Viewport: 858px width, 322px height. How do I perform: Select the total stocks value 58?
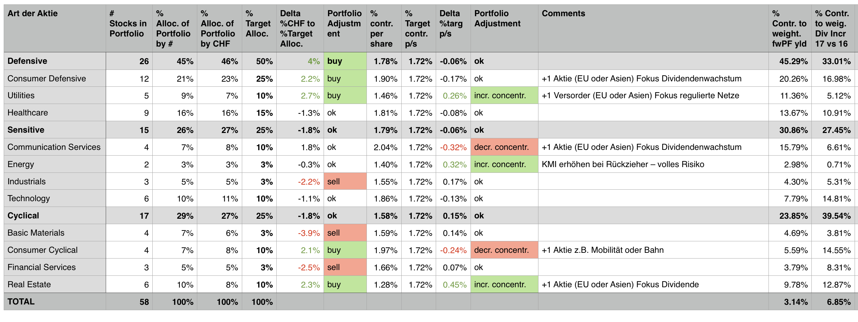(x=144, y=302)
